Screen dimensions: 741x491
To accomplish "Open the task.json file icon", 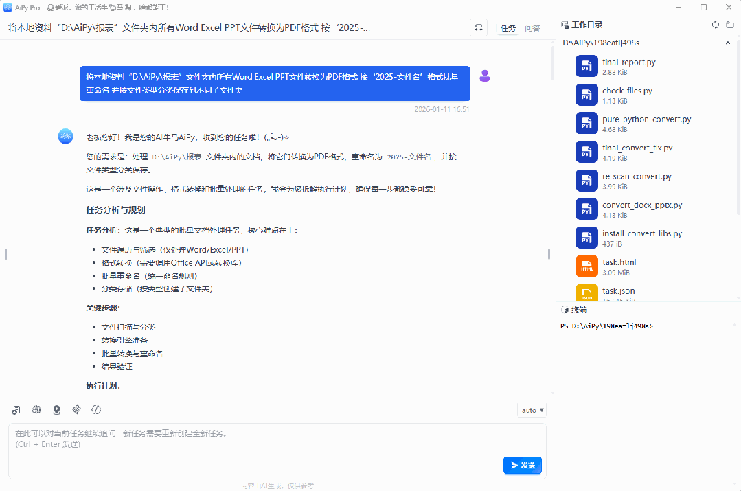I will [x=587, y=293].
